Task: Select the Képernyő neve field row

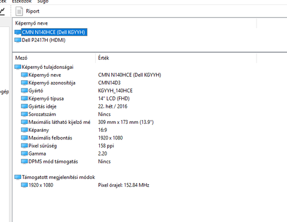Action: pyautogui.click(x=45, y=75)
